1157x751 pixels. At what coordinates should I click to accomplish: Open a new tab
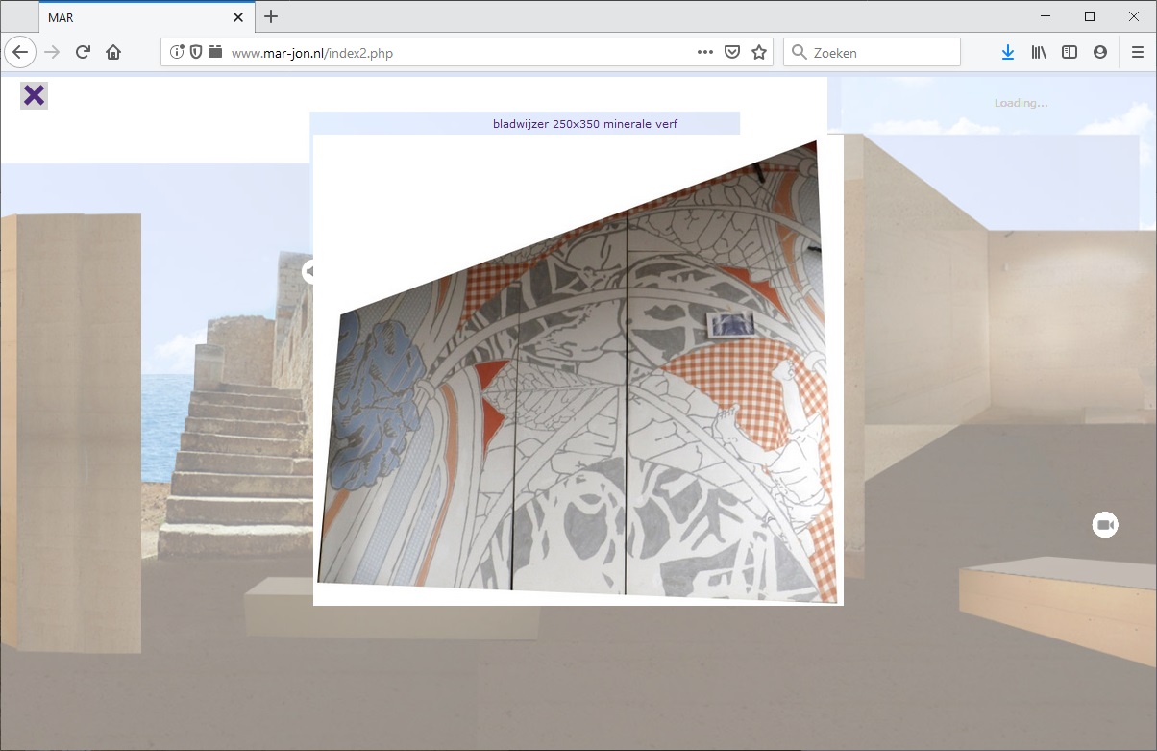click(x=271, y=17)
